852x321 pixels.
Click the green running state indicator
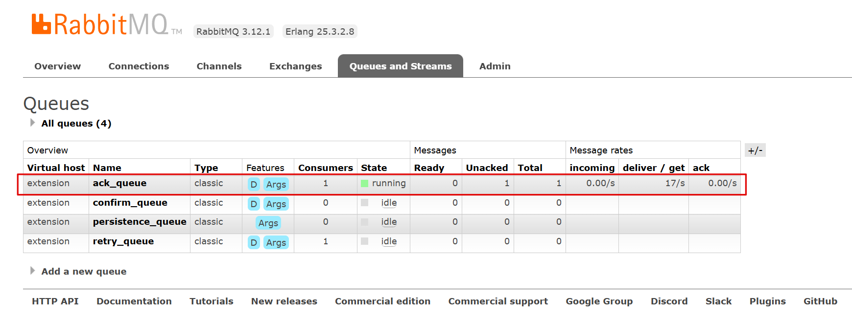coord(364,183)
